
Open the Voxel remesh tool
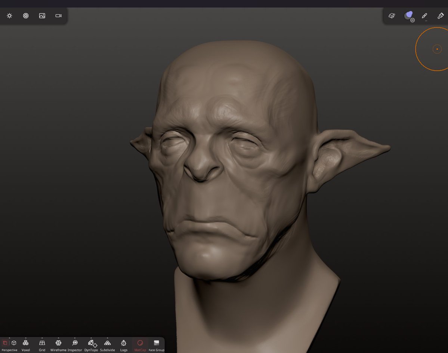26,345
